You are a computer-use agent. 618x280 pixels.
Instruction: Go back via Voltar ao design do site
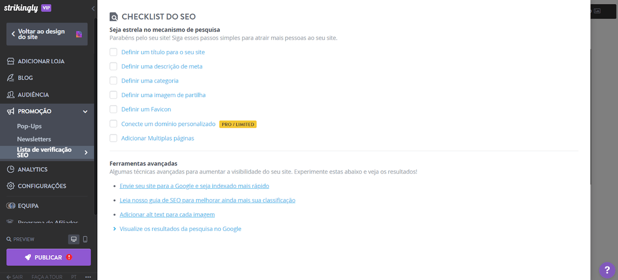(x=47, y=34)
